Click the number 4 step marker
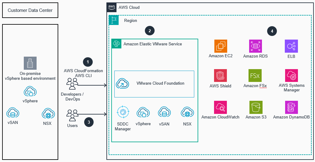Image resolution: width=315 pixels, height=162 pixels. point(271,31)
